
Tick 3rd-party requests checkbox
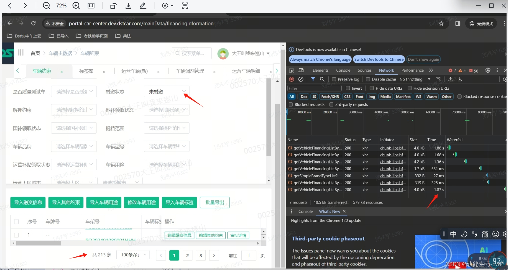click(331, 105)
